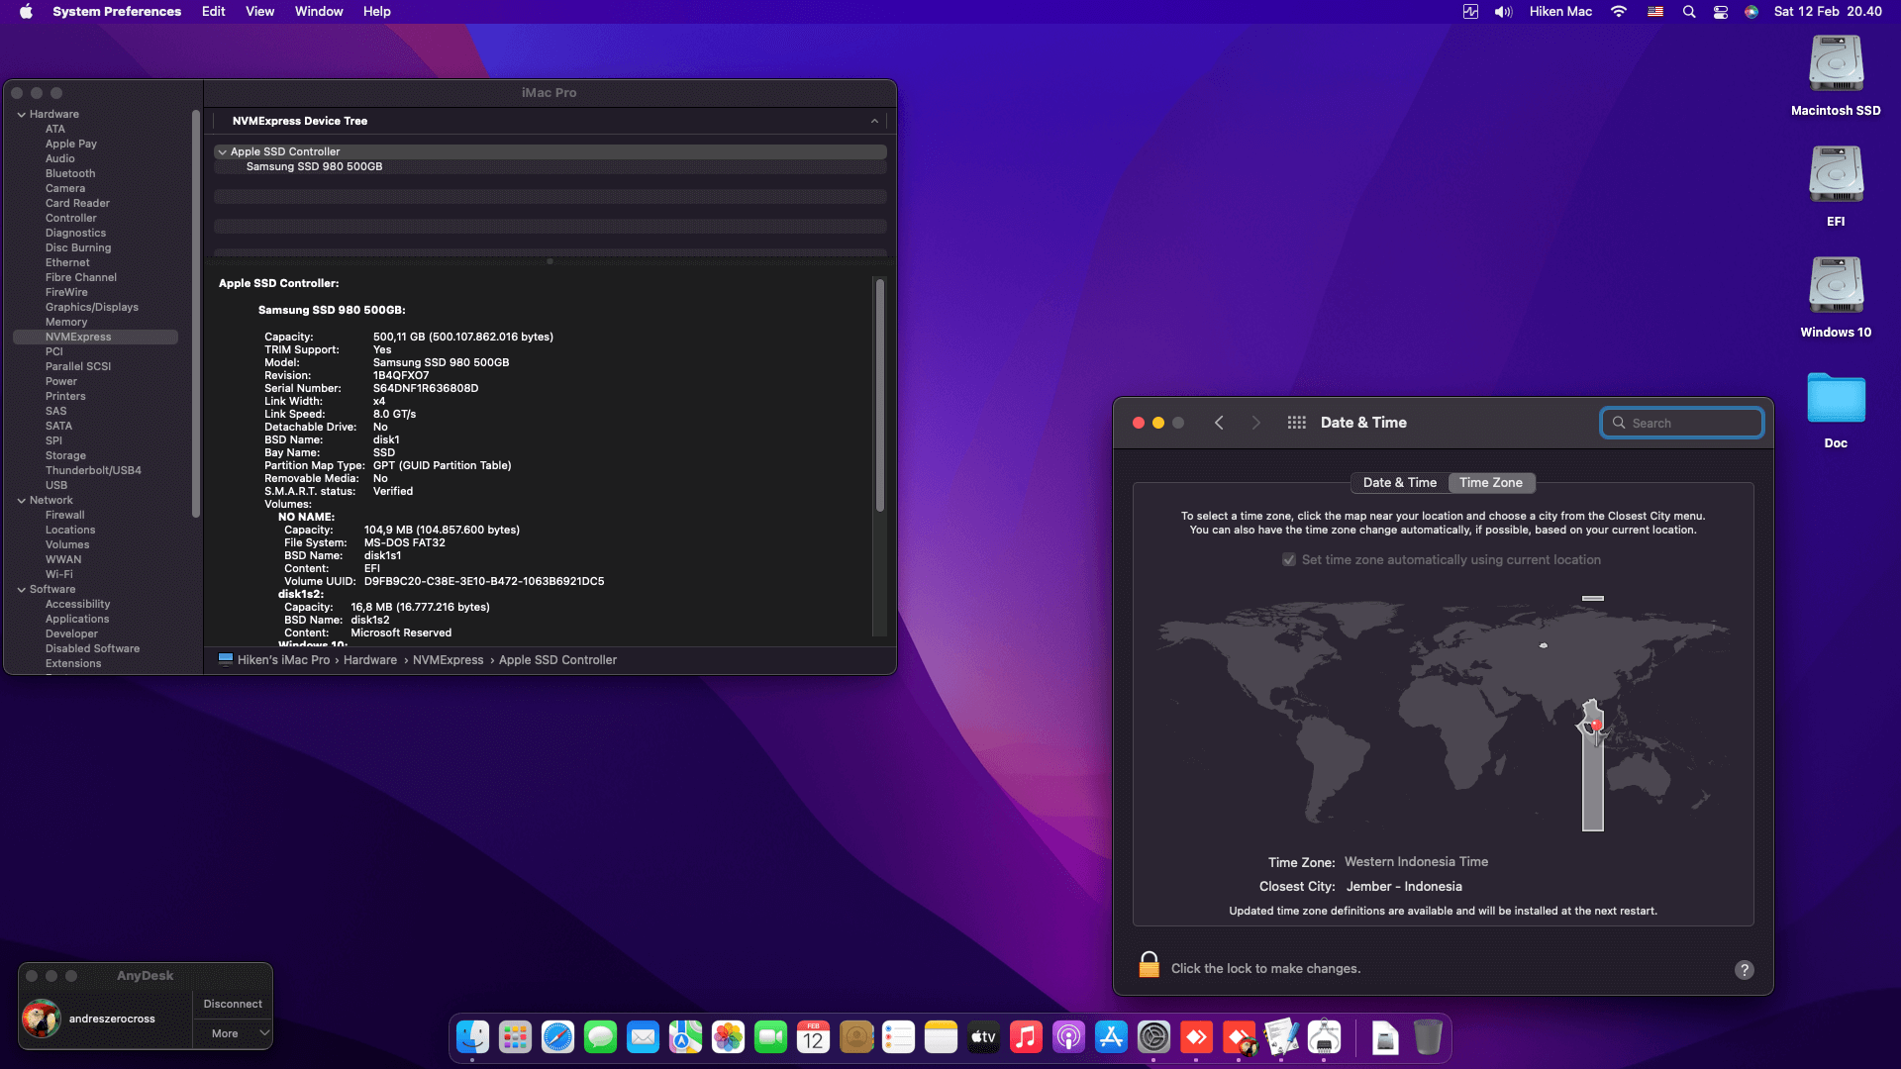Viewport: 1901px width, 1069px height.
Task: Open the More dropdown in AnyDesk
Action: [233, 1033]
